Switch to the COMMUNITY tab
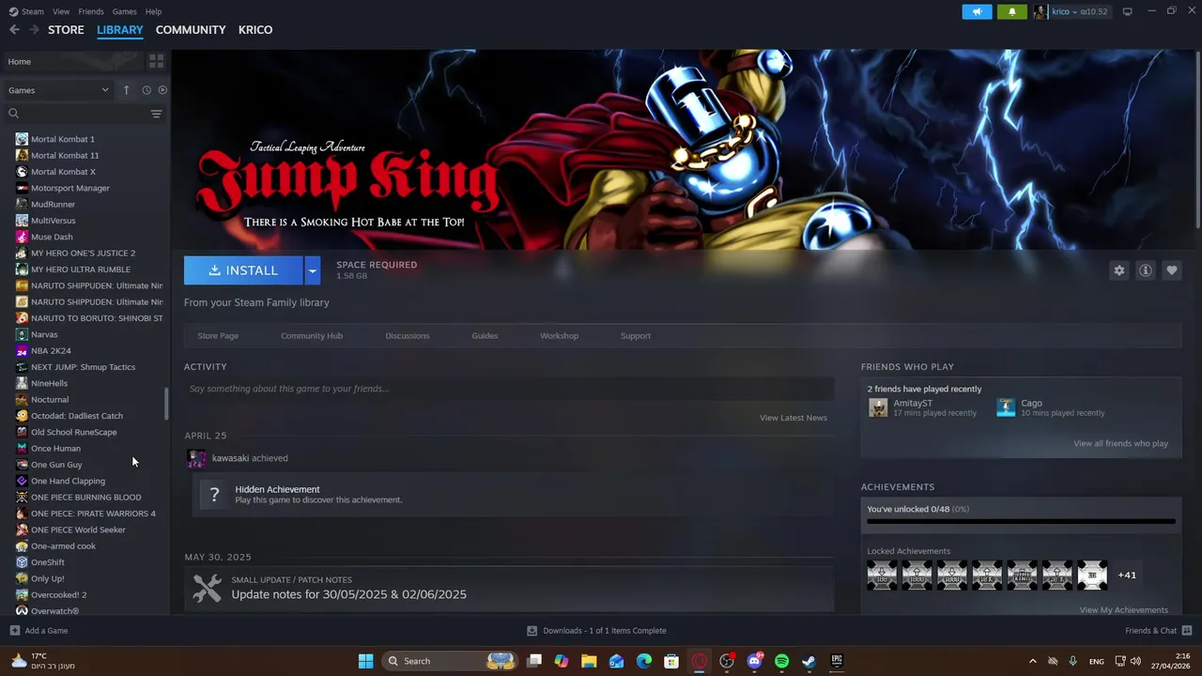Screen dimensions: 1202x676 (x=191, y=30)
